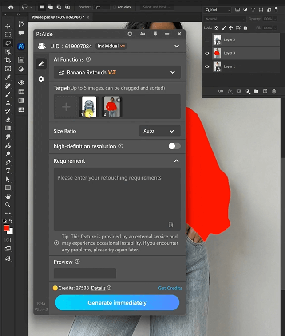
Task: Open Opacity value dropdown
Action: click(275, 19)
